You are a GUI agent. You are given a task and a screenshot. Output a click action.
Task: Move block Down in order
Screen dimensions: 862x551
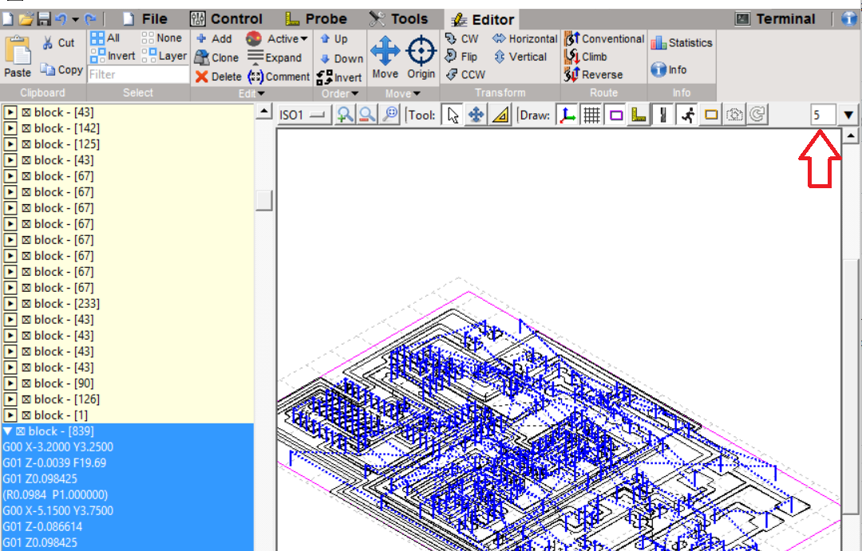341,59
